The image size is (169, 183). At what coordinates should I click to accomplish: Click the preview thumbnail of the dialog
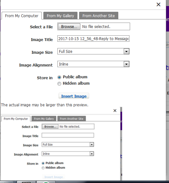point(62,144)
